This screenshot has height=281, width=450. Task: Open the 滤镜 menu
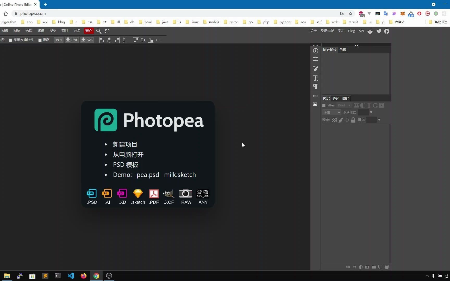pyautogui.click(x=41, y=31)
